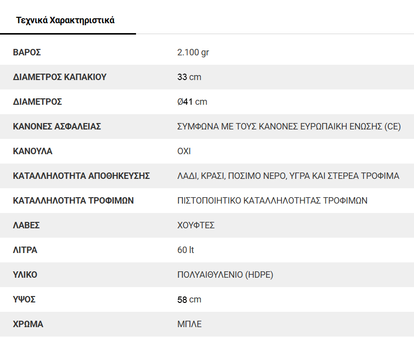The width and height of the screenshot is (414, 339).
Task: Select the 33 cm lid diameter value
Action: pos(189,77)
